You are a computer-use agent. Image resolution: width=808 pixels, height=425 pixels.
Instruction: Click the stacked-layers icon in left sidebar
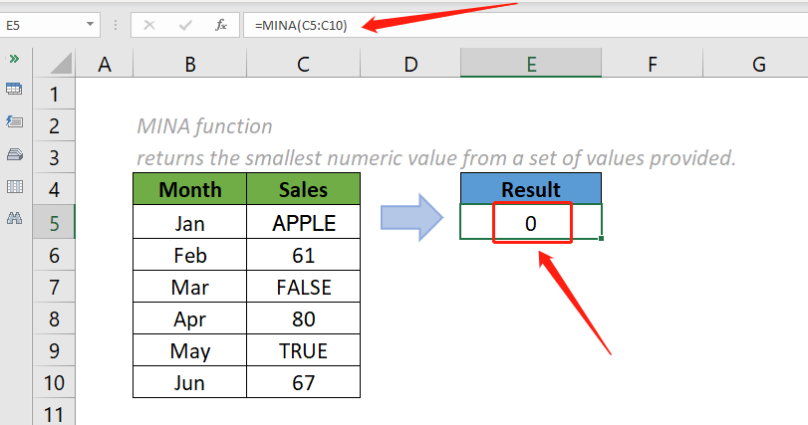[x=15, y=154]
